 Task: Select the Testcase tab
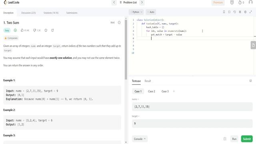tap(136, 81)
